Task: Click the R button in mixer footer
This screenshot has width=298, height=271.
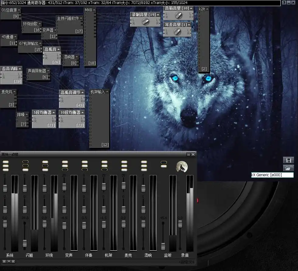Action: pos(4,262)
